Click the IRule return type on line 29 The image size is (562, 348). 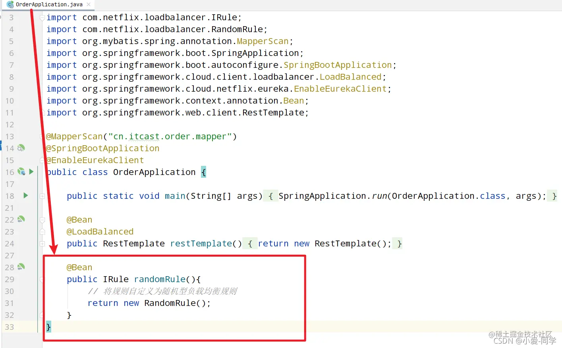(116, 279)
